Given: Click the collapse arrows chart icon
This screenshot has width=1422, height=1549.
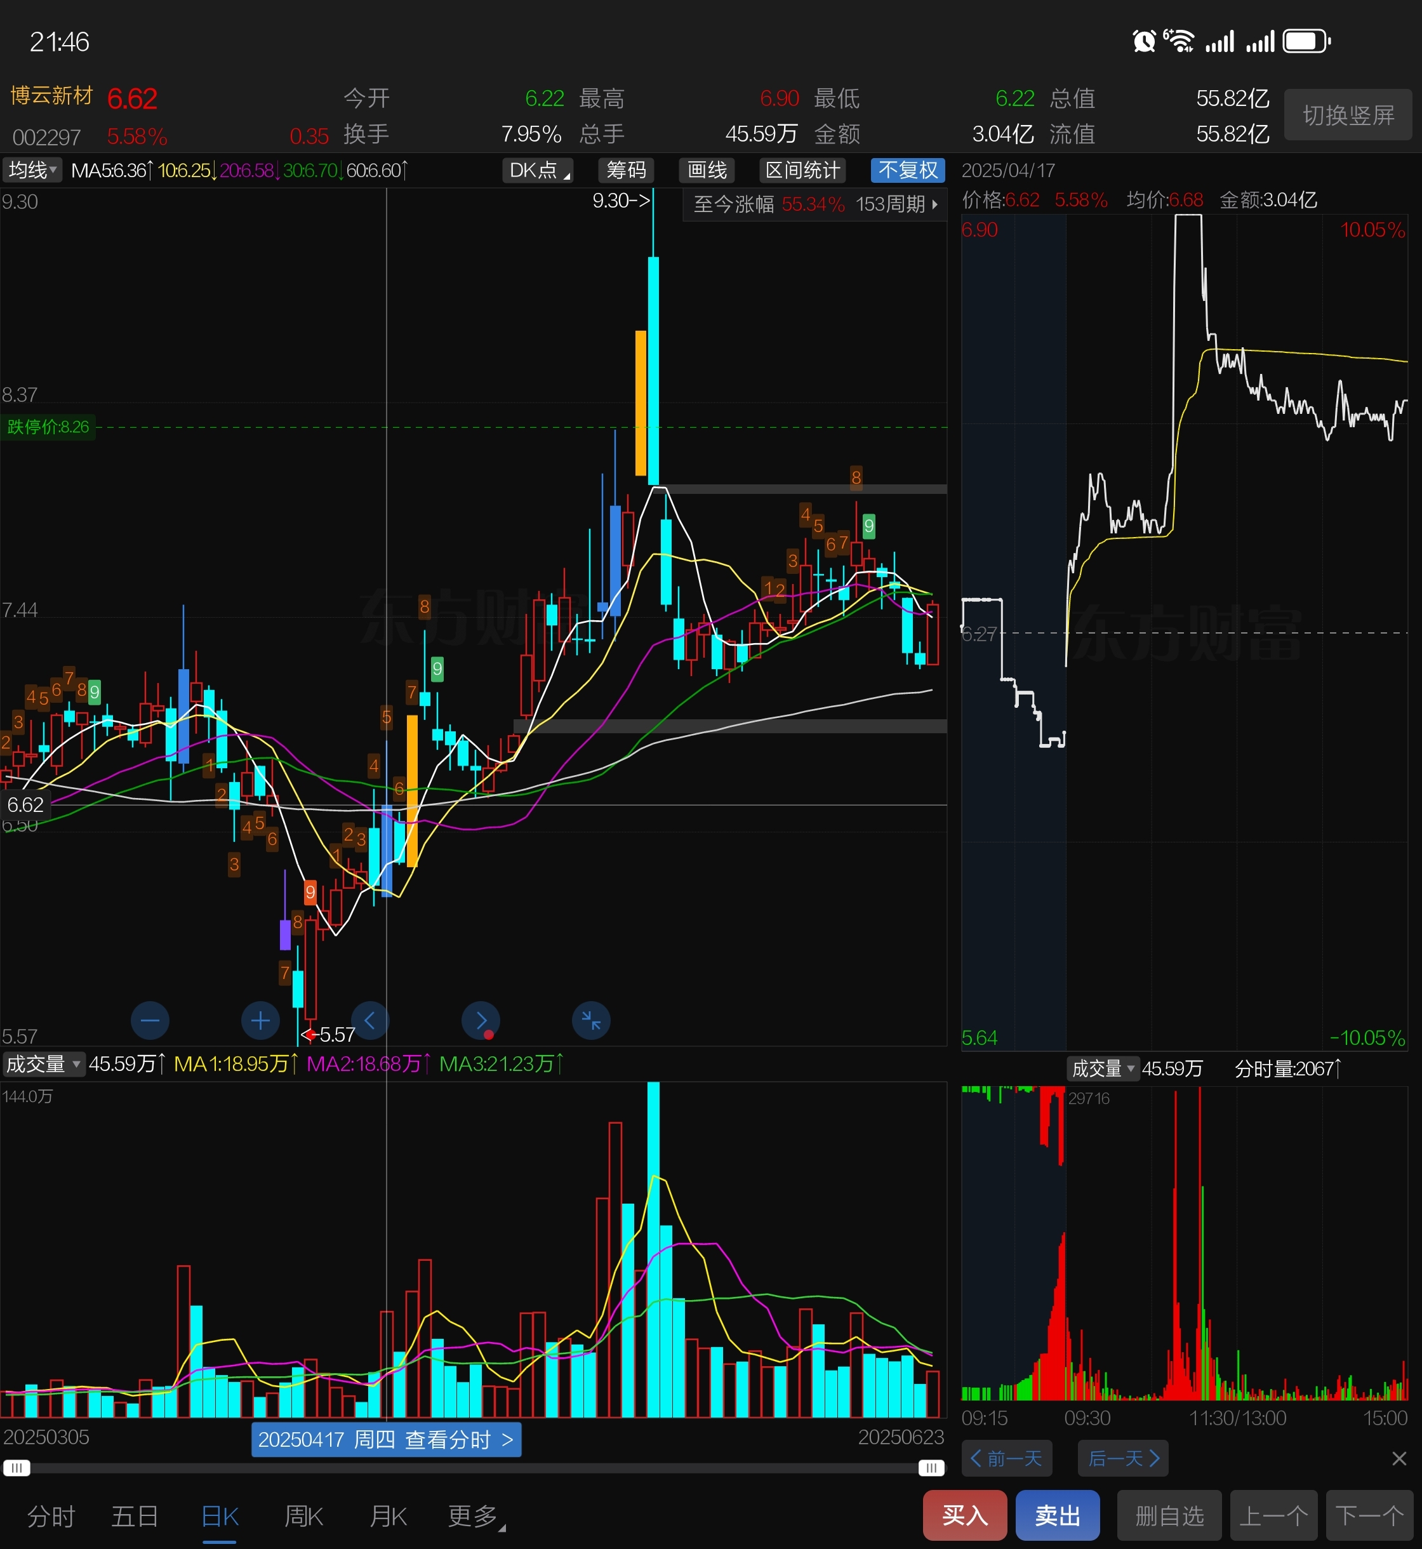Looking at the screenshot, I should click(x=591, y=1021).
